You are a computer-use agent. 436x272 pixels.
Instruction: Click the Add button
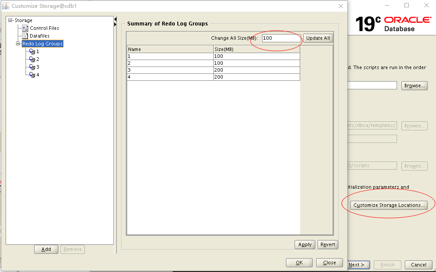click(46, 249)
